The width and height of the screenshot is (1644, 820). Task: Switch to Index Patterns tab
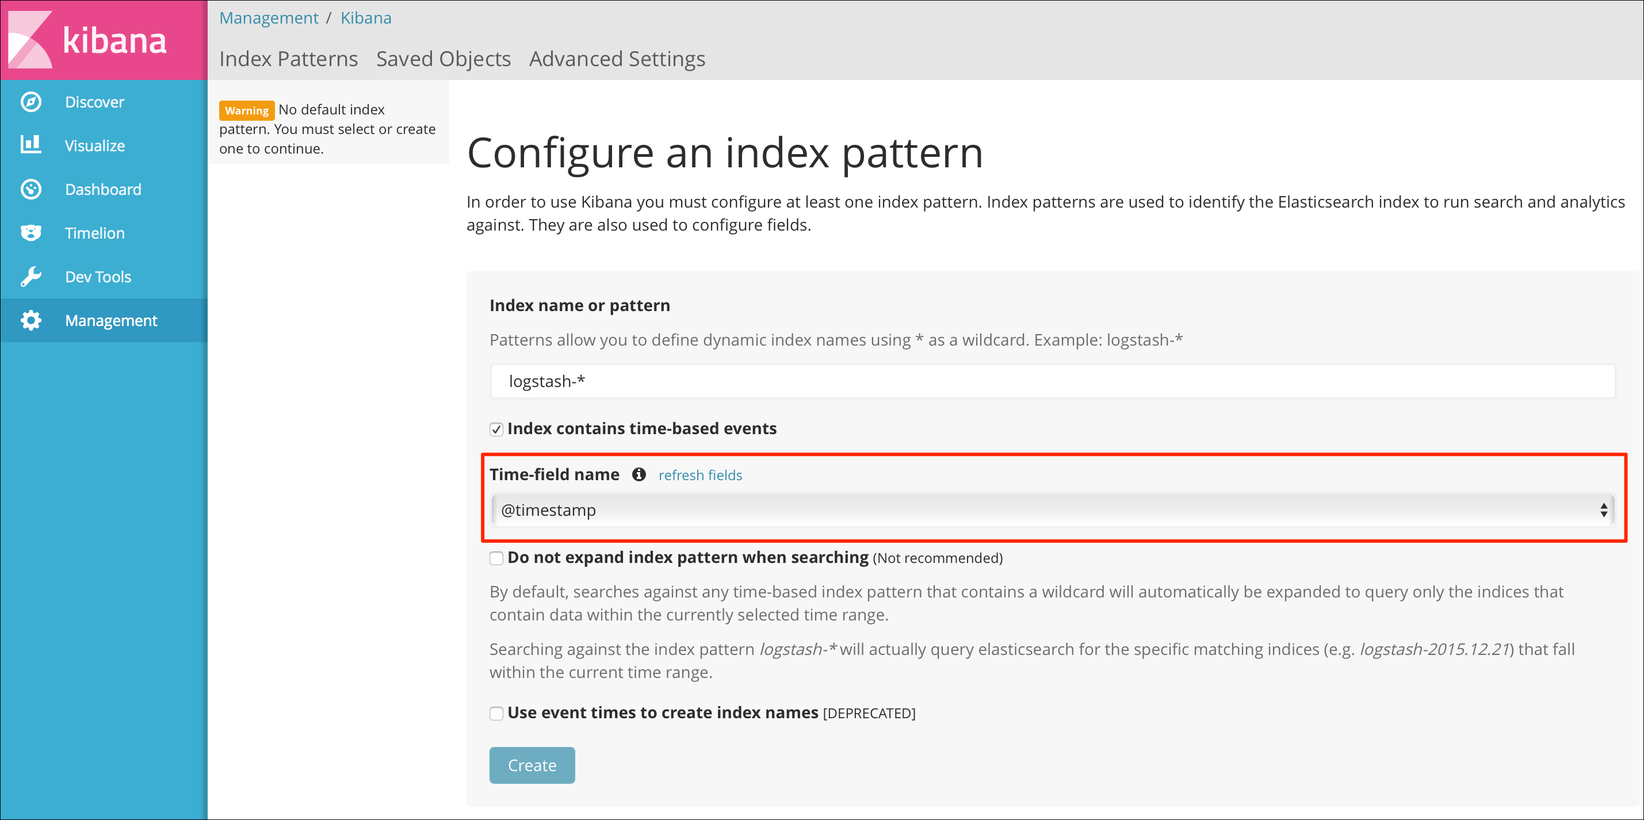click(x=288, y=59)
